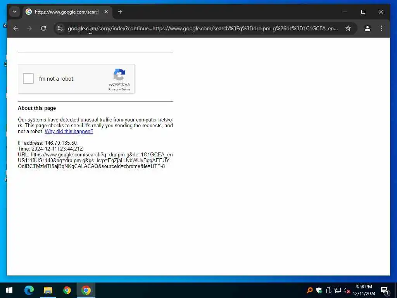The image size is (397, 298).
Task: Open the Windows Start menu
Action: (x=9, y=290)
